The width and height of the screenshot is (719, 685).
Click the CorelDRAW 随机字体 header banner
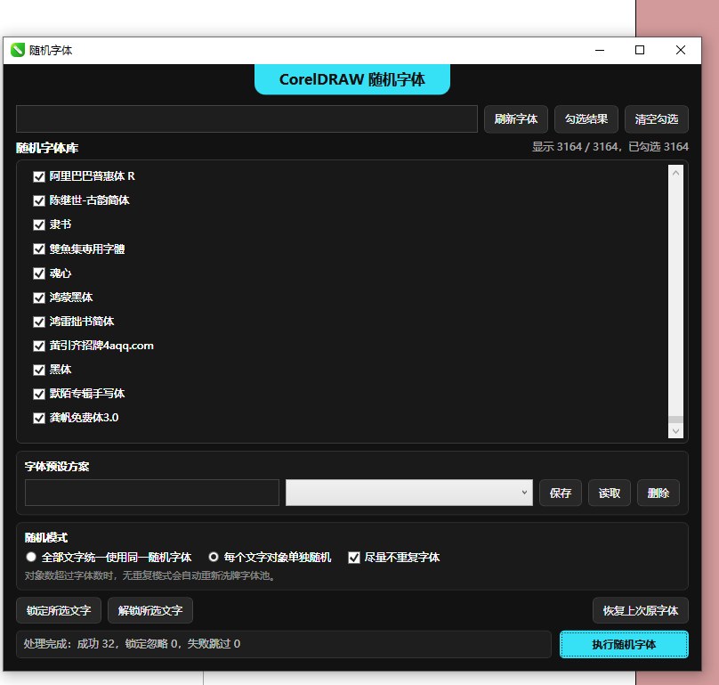352,79
